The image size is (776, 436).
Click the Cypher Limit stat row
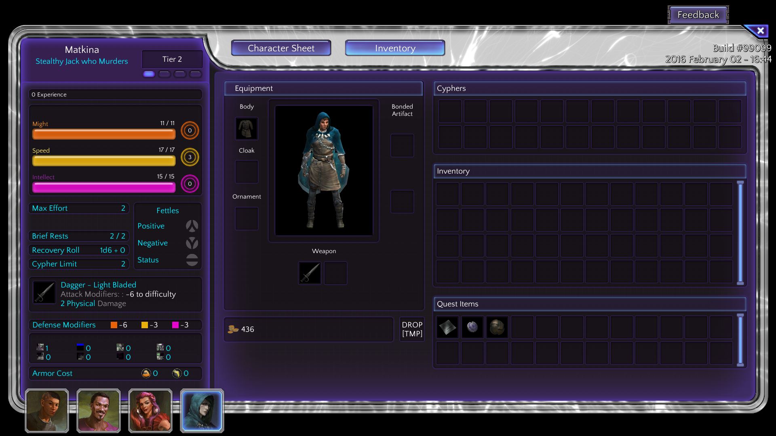click(x=78, y=264)
